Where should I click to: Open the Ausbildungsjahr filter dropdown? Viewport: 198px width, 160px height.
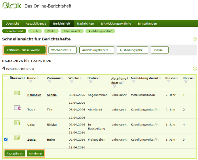(x=132, y=50)
